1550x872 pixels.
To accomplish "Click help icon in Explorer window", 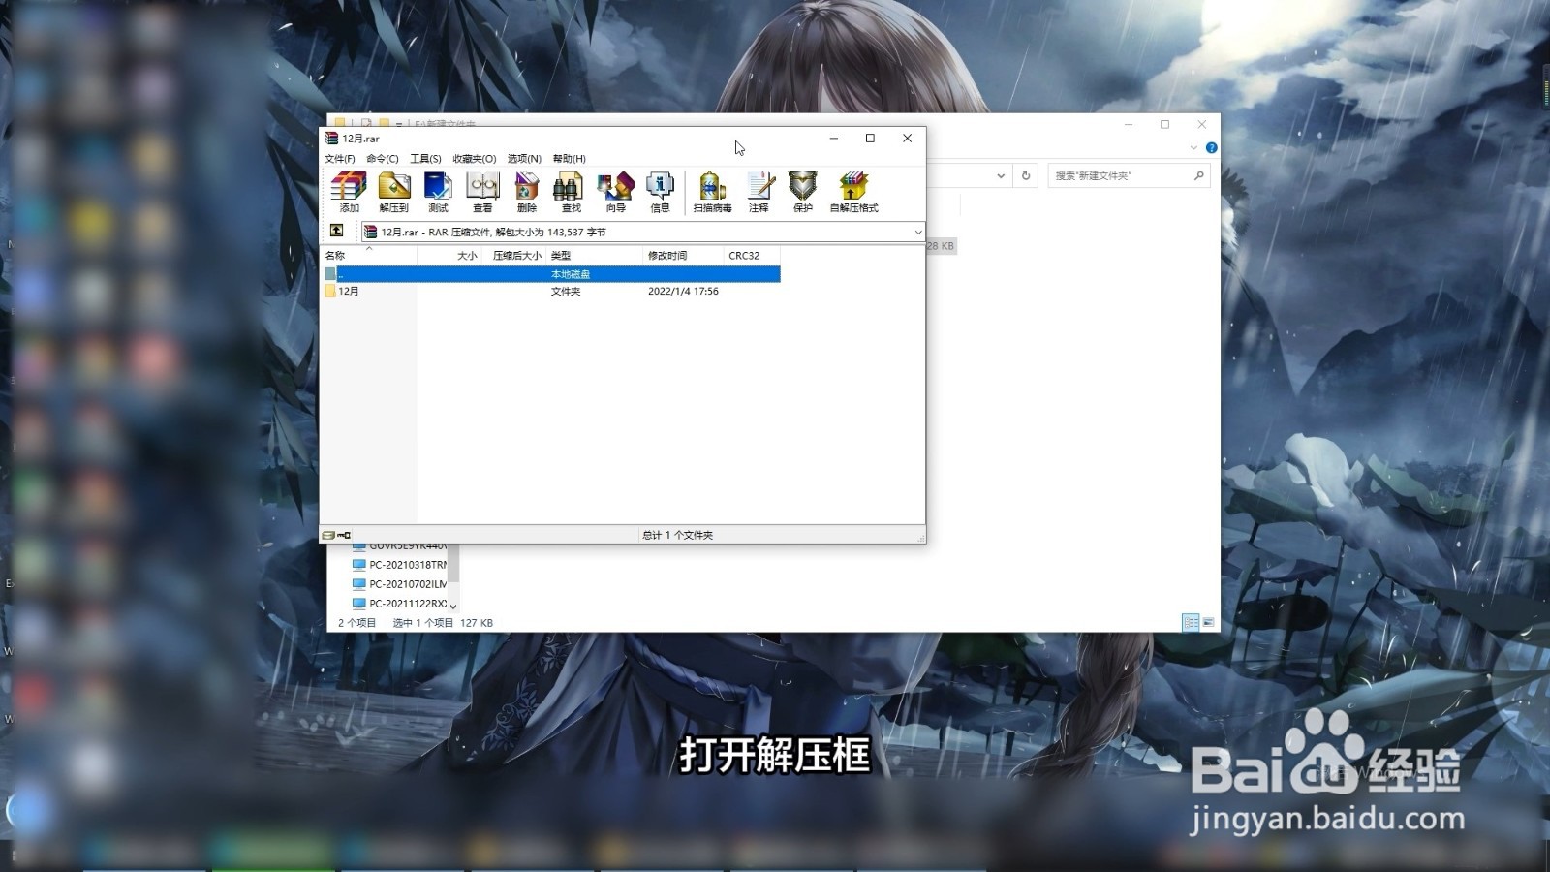I will click(1211, 148).
